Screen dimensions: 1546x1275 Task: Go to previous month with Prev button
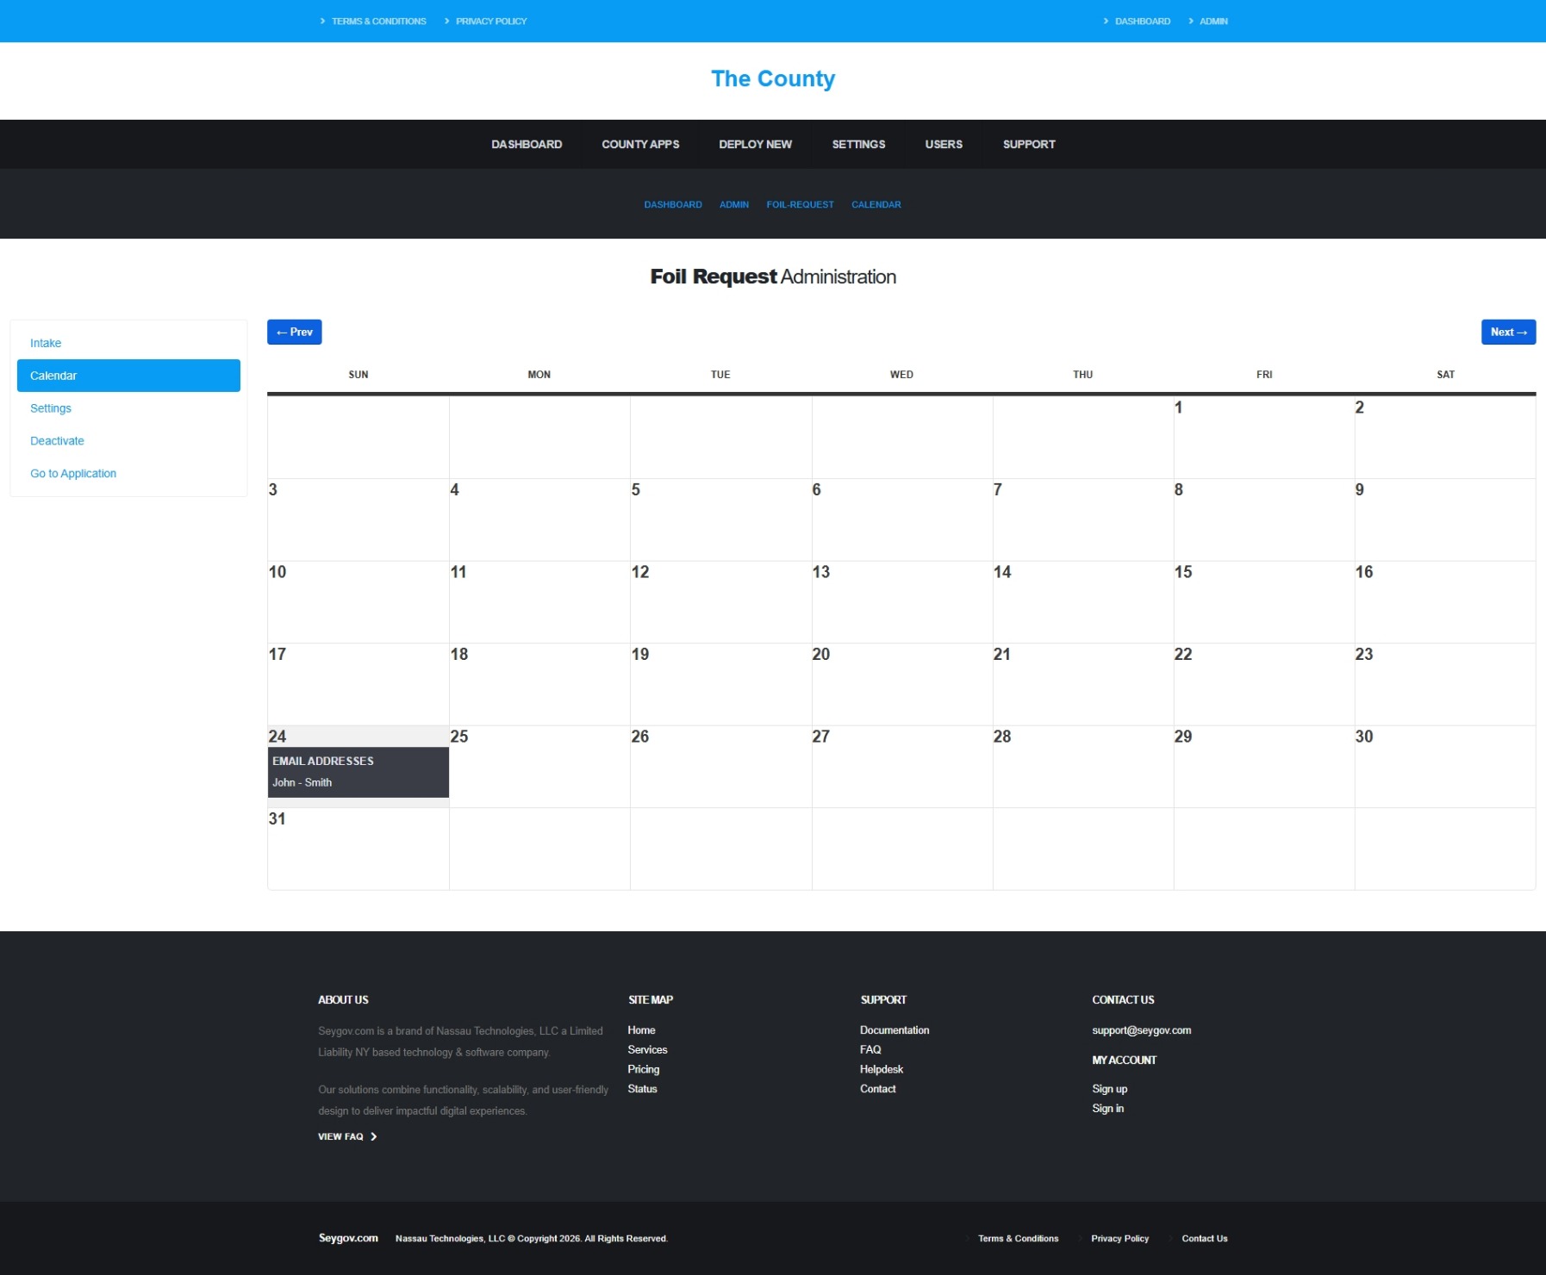point(294,332)
